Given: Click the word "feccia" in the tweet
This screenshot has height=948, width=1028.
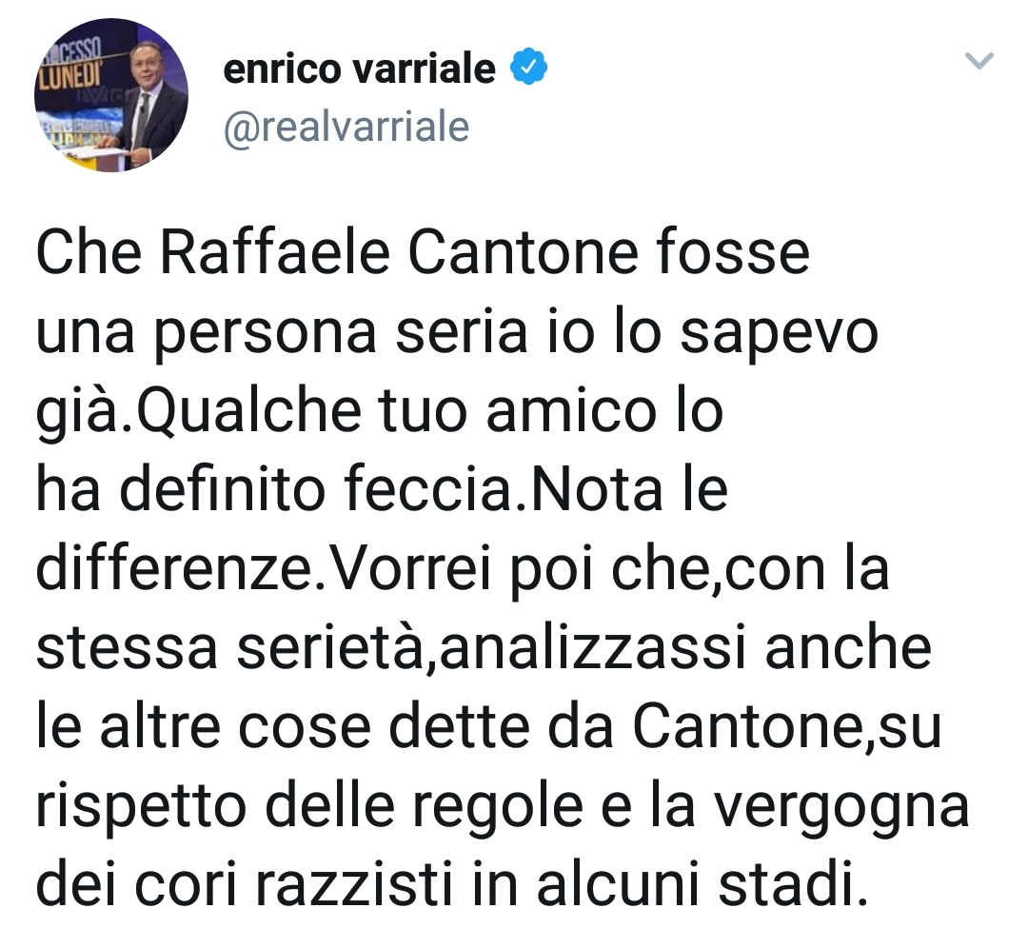Looking at the screenshot, I should click(444, 489).
